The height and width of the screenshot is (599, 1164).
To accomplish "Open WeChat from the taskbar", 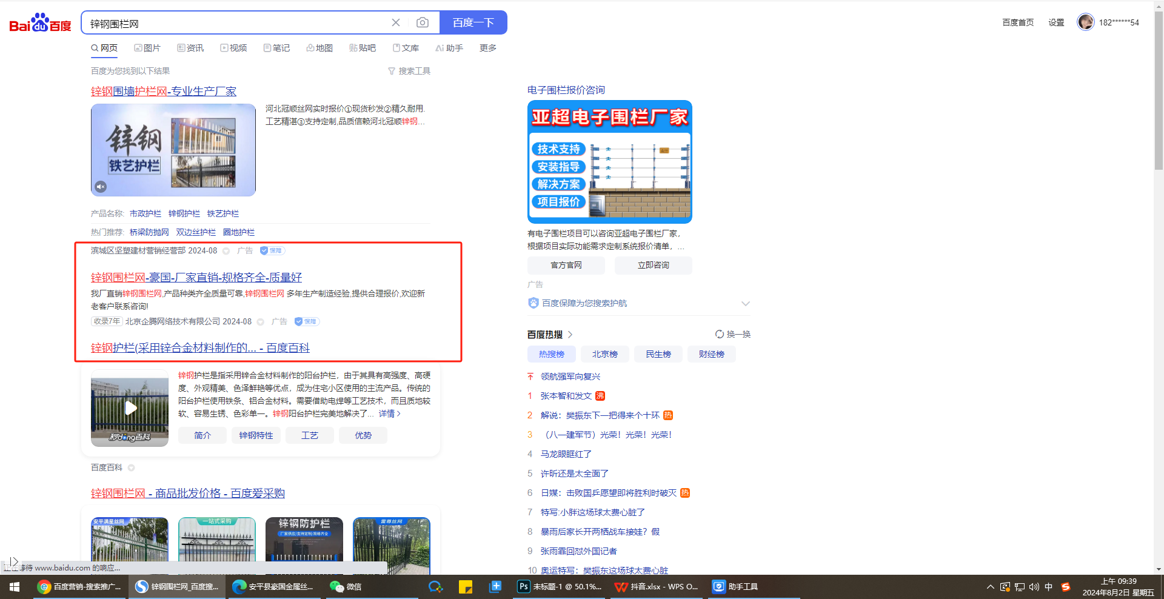I will coord(346,587).
